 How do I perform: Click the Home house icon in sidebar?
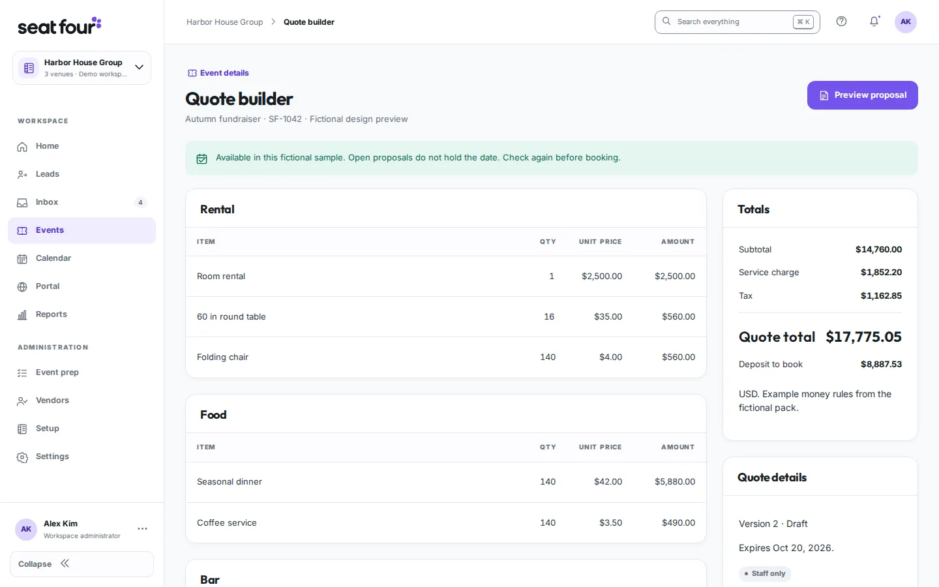(x=22, y=147)
